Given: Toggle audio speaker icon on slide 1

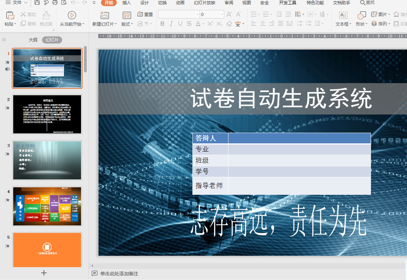Looking at the screenshot, I should coord(7,69).
